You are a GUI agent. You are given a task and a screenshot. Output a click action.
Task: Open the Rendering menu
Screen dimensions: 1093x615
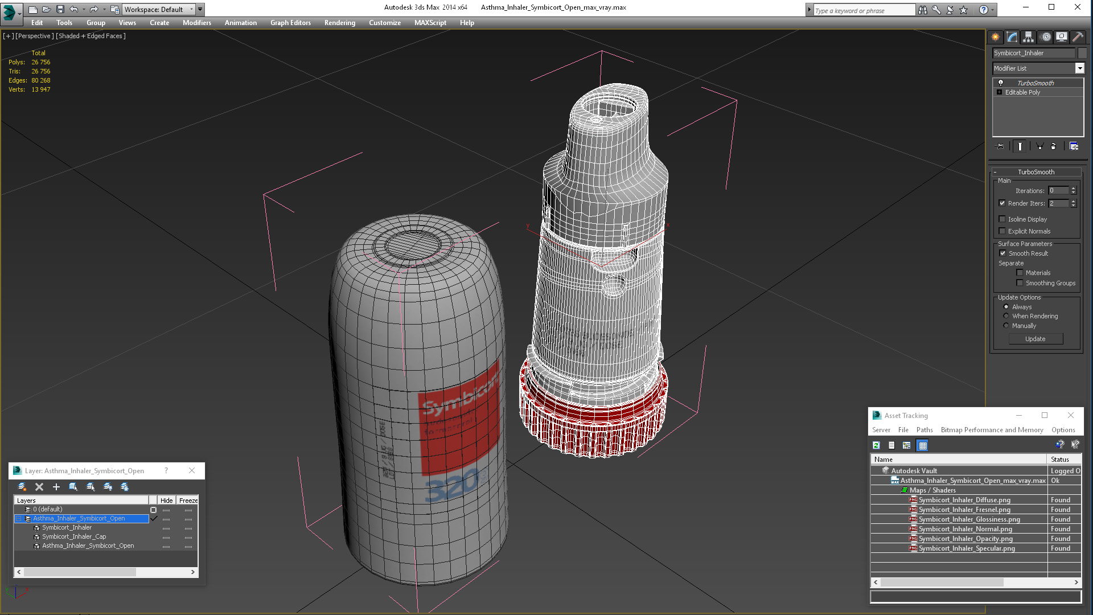click(x=340, y=23)
